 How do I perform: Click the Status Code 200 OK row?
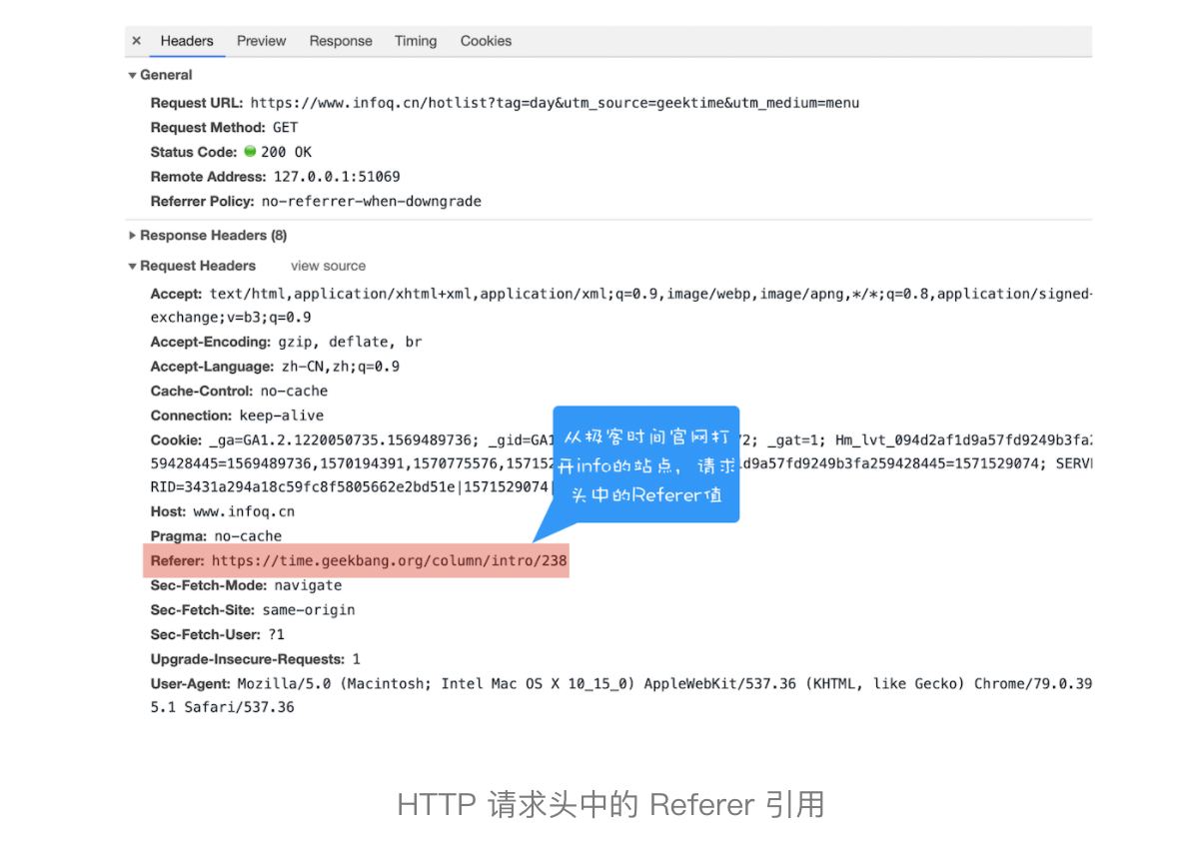click(231, 152)
